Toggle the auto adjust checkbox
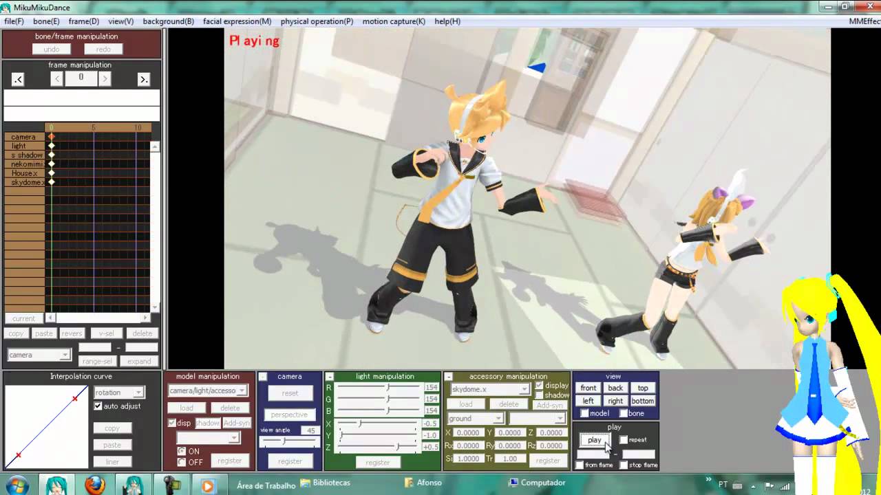 pyautogui.click(x=98, y=406)
